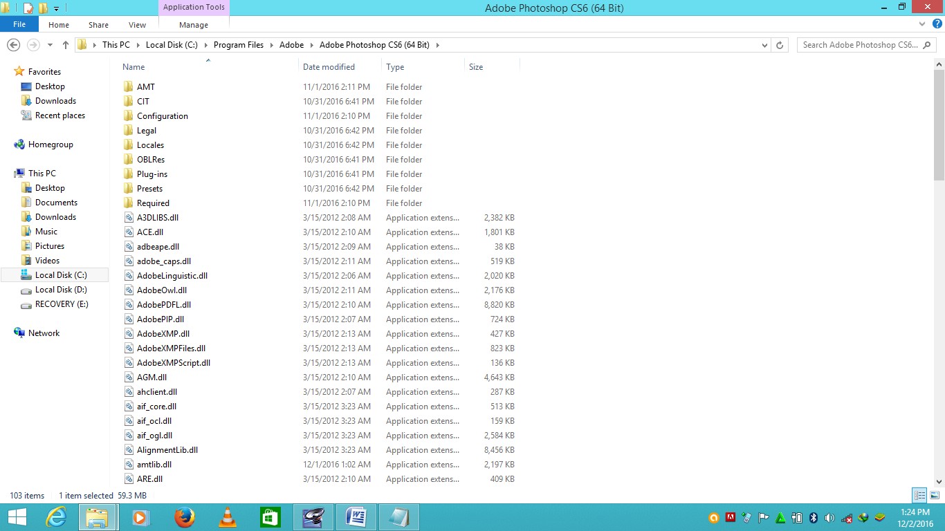Click Adobe in the address breadcrumb
Image resolution: width=945 pixels, height=531 pixels.
point(291,45)
